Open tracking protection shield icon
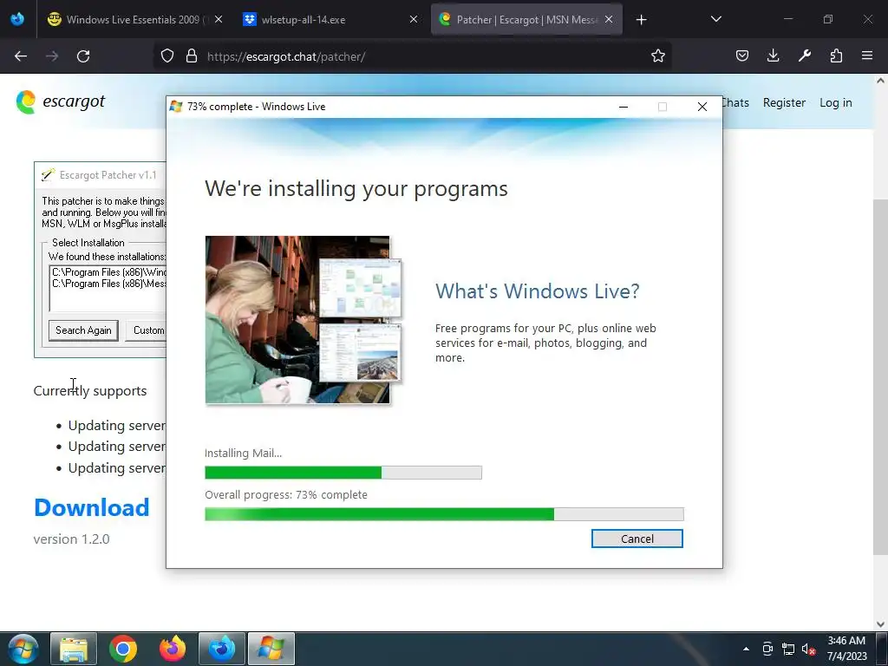Image resolution: width=888 pixels, height=666 pixels. tap(167, 56)
